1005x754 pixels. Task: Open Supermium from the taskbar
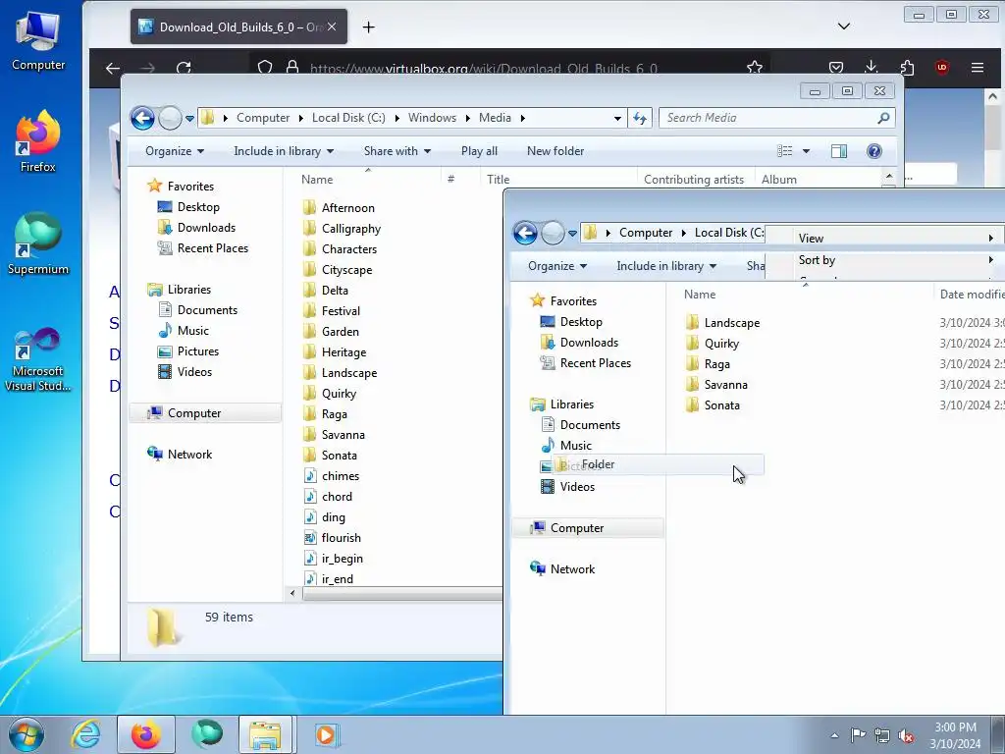pyautogui.click(x=206, y=734)
